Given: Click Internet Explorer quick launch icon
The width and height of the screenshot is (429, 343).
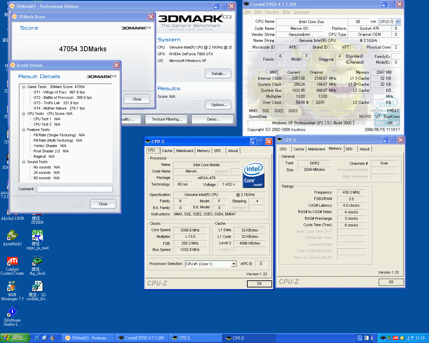Looking at the screenshot, I should click(x=37, y=338).
